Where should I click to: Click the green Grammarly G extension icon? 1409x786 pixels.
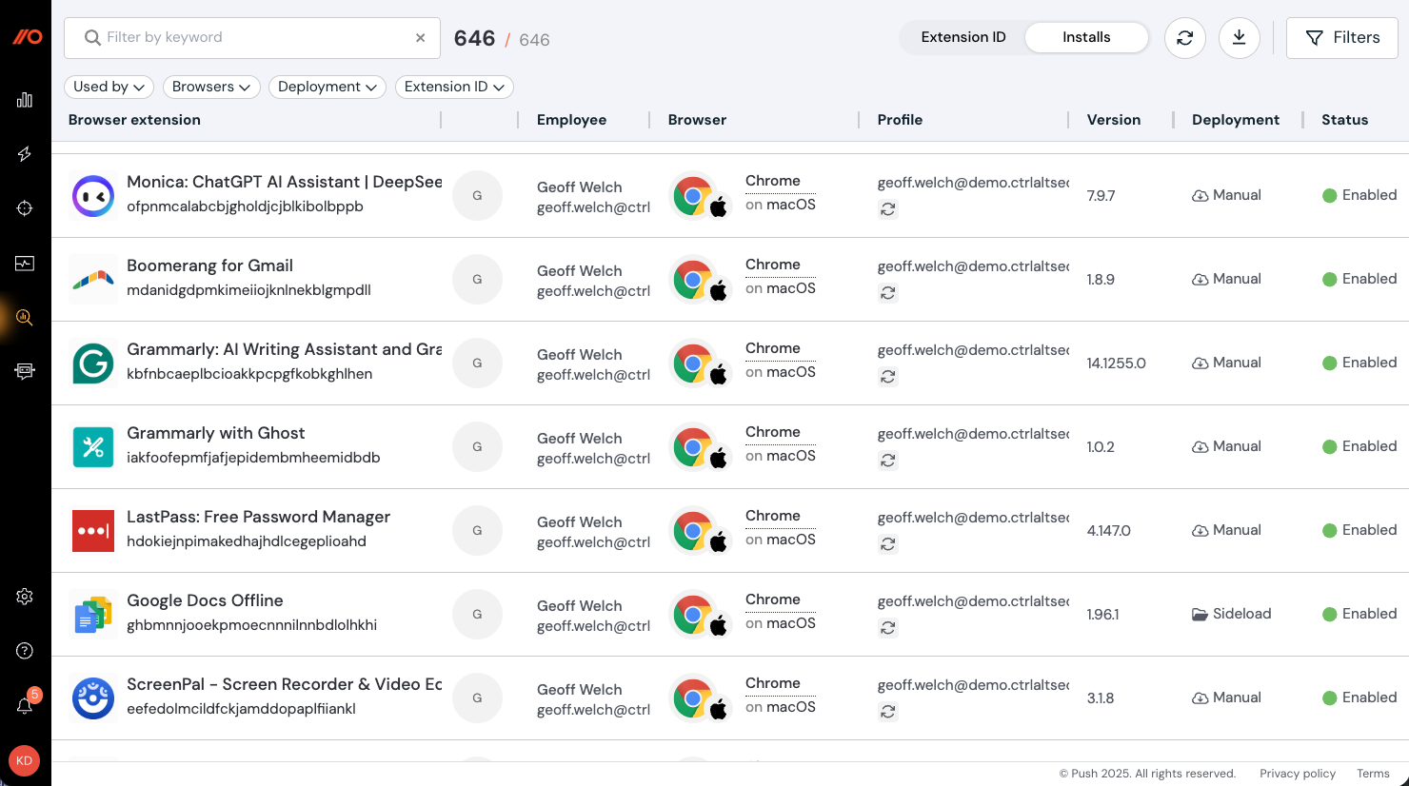coord(93,364)
